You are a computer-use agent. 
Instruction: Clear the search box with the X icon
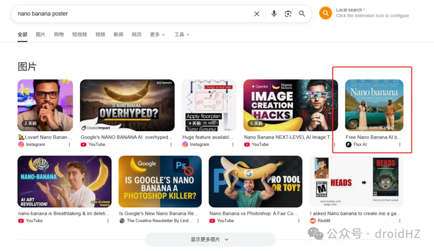(x=257, y=14)
